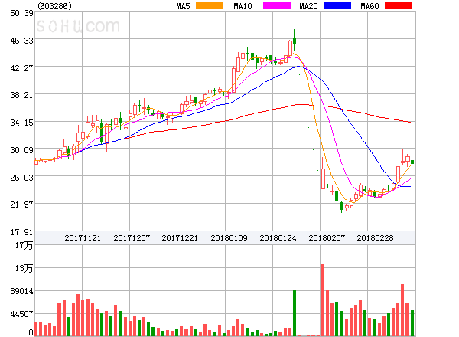Click the 17万 volume axis label
This screenshot has height=337, width=459.
(24, 245)
